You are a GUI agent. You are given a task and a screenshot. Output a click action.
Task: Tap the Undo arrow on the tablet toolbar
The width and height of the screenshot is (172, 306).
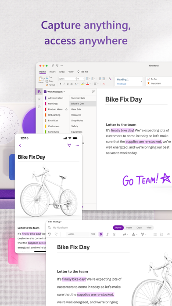[x=50, y=234]
